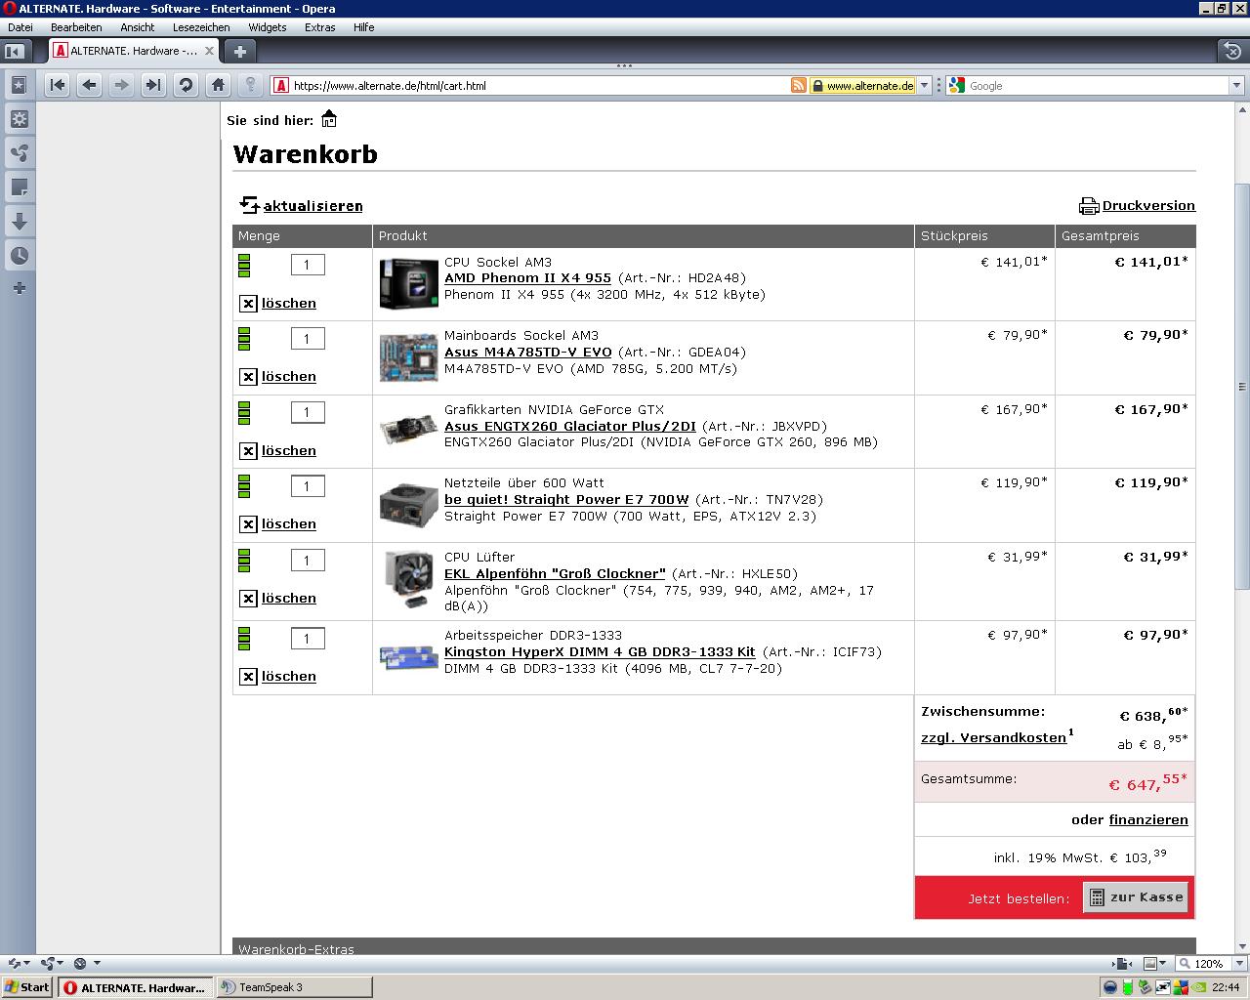Open the Lesezeichen menu

pos(201,27)
